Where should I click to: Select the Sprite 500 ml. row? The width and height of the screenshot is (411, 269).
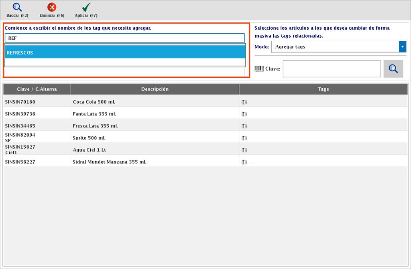[x=155, y=138]
